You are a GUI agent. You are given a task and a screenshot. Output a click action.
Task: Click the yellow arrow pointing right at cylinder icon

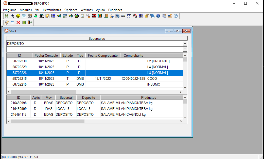coord(71,16)
